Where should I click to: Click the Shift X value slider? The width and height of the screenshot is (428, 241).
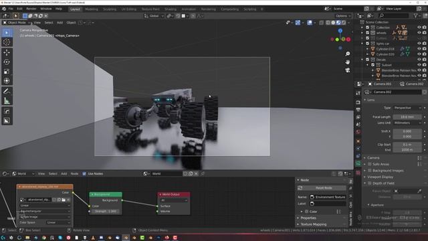pos(407,131)
